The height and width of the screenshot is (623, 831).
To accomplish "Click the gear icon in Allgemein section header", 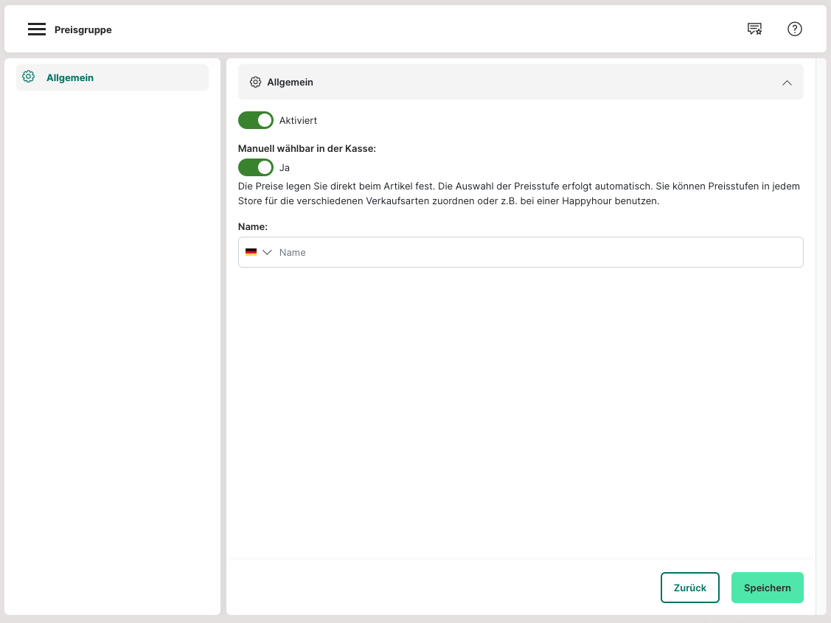I will [255, 83].
